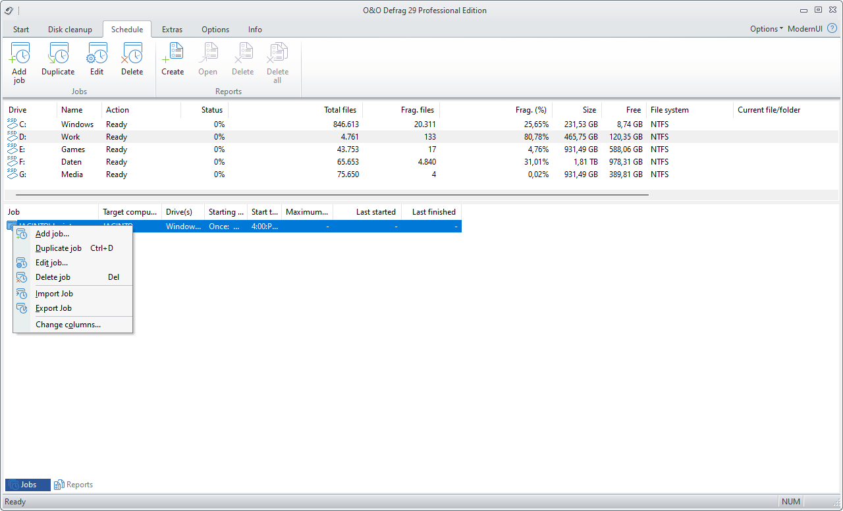Choose Change columns... from context menu
Viewport: 843px width, 511px height.
tap(73, 325)
